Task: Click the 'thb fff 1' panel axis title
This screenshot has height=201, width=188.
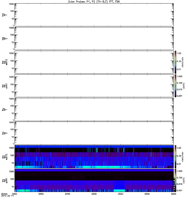Action: [x=5, y=15]
